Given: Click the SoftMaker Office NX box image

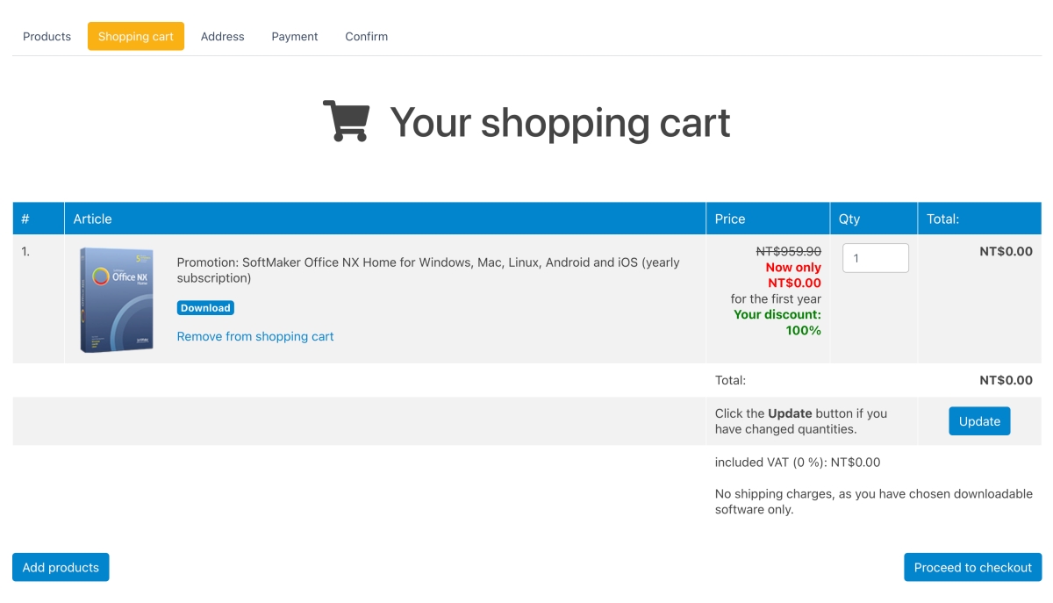Looking at the screenshot, I should point(117,299).
